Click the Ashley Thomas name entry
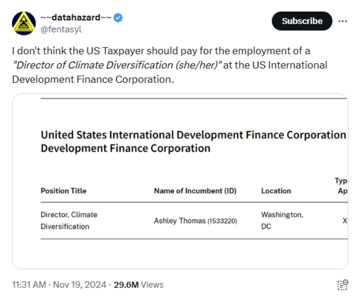The width and height of the screenshot is (362, 297). point(180,221)
